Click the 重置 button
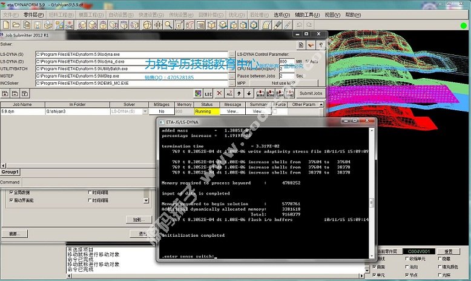The height and width of the screenshot is (281, 471). (x=448, y=251)
